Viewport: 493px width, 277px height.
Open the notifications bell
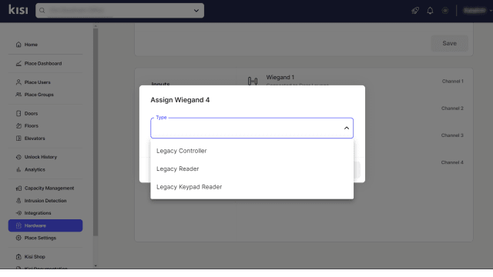pos(430,11)
